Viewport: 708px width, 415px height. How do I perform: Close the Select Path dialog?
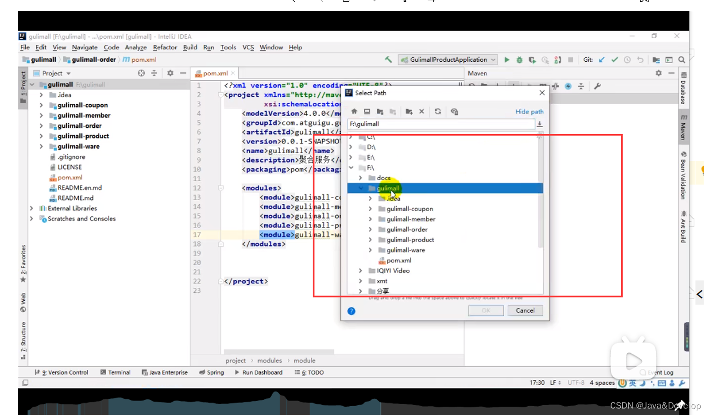[x=542, y=93]
